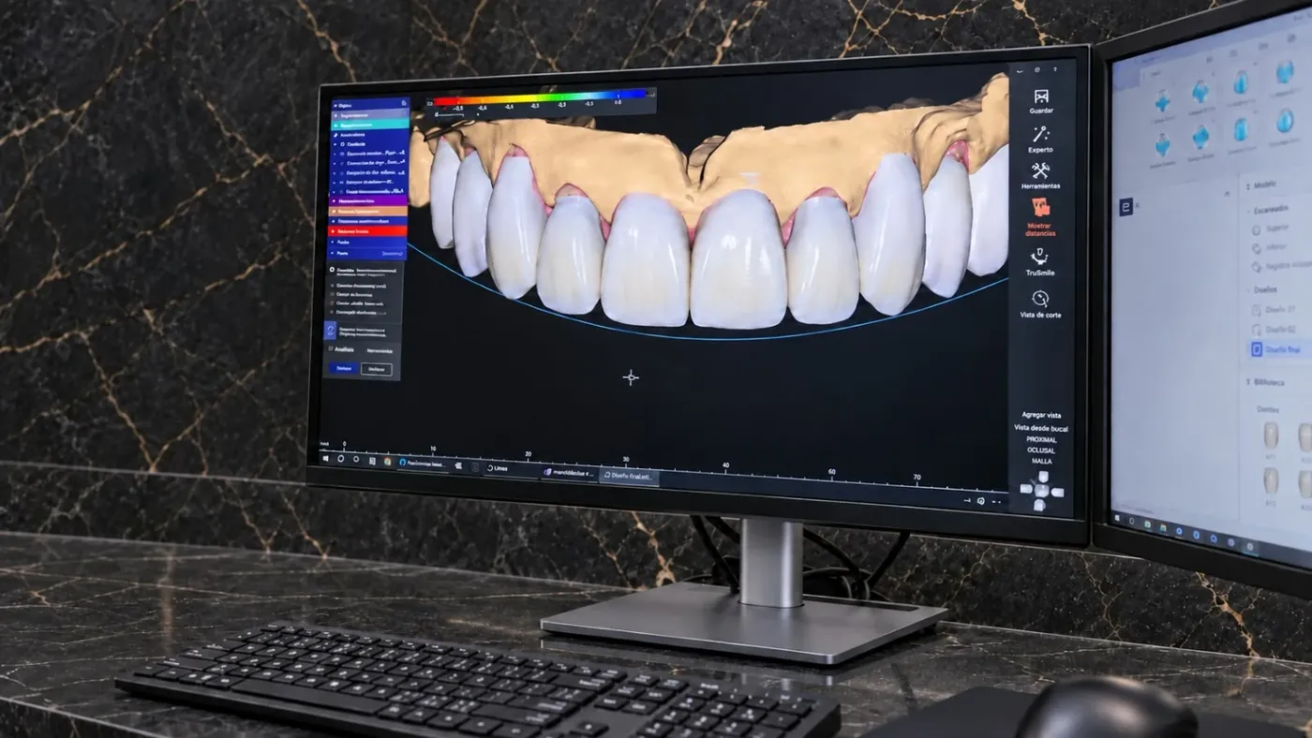Image resolution: width=1312 pixels, height=738 pixels.
Task: Click the view navigation cube
Action: (x=1041, y=490)
